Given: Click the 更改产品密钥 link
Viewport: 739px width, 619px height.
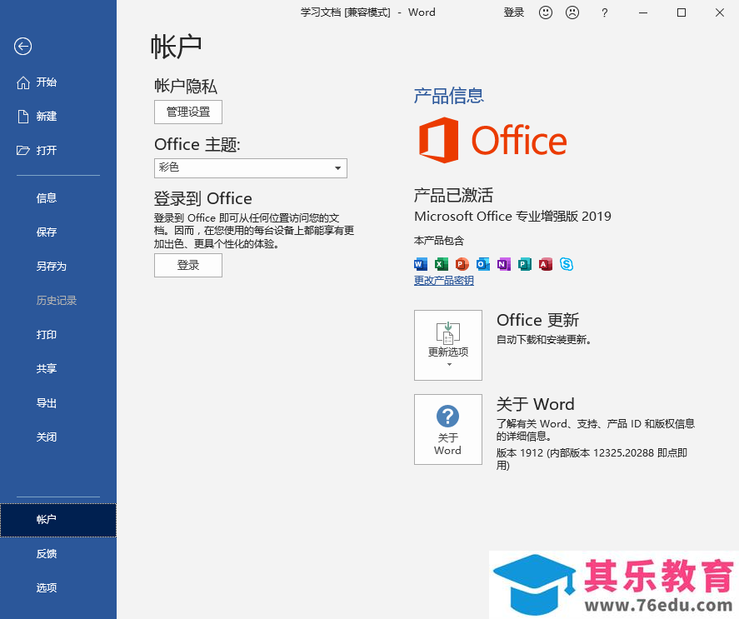Looking at the screenshot, I should [x=444, y=281].
